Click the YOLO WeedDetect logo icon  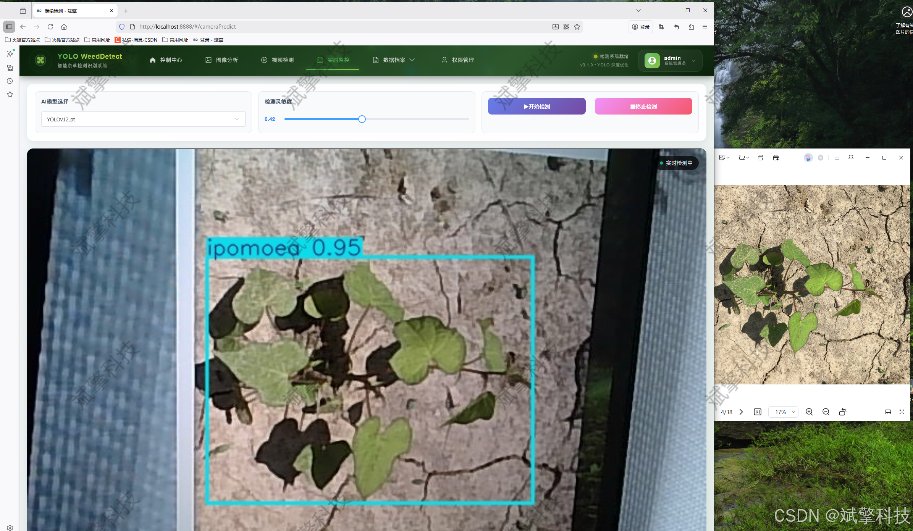[40, 60]
